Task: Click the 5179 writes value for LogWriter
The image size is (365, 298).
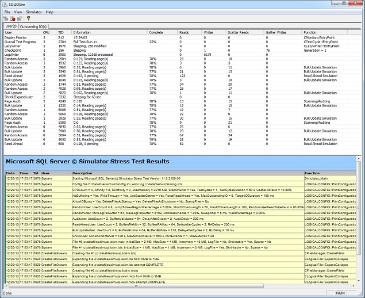Action: [208, 55]
